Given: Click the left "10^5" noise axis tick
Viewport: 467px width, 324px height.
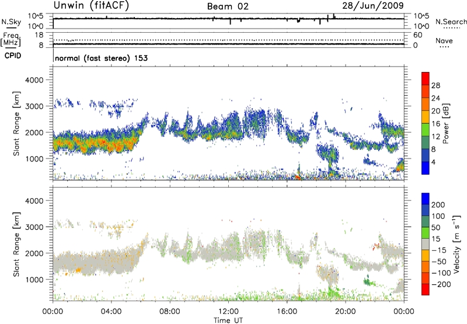Looking at the screenshot, I should [x=36, y=16].
